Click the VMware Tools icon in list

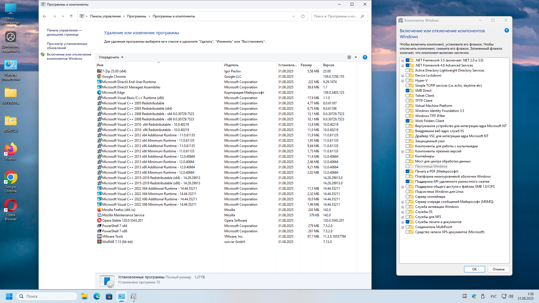[99, 237]
